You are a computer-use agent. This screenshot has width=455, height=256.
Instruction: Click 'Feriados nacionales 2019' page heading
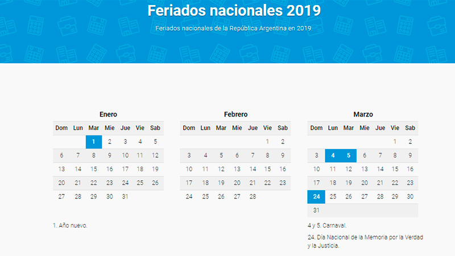click(x=234, y=10)
